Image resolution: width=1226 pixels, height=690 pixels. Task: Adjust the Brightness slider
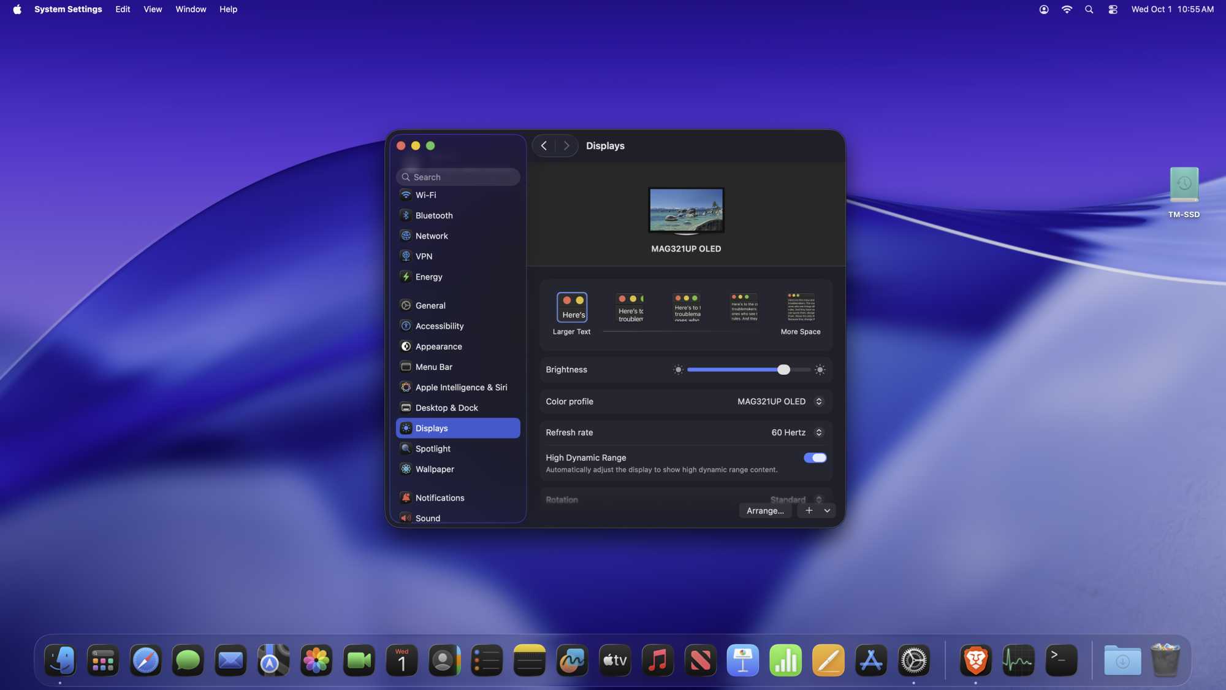point(783,370)
